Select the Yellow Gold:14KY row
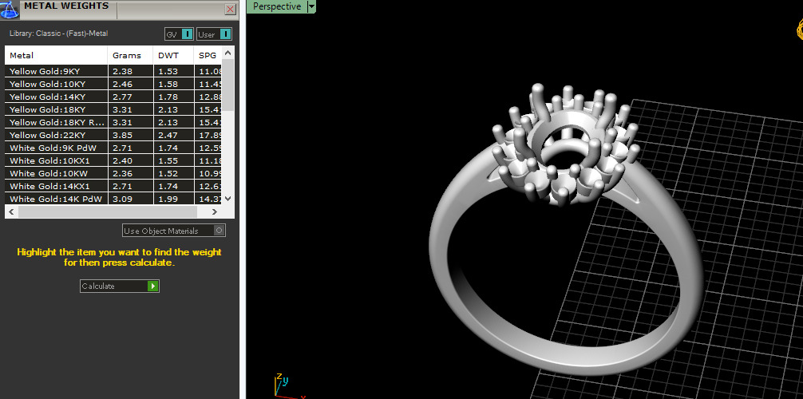Screen dimensions: 803x399 (x=113, y=97)
